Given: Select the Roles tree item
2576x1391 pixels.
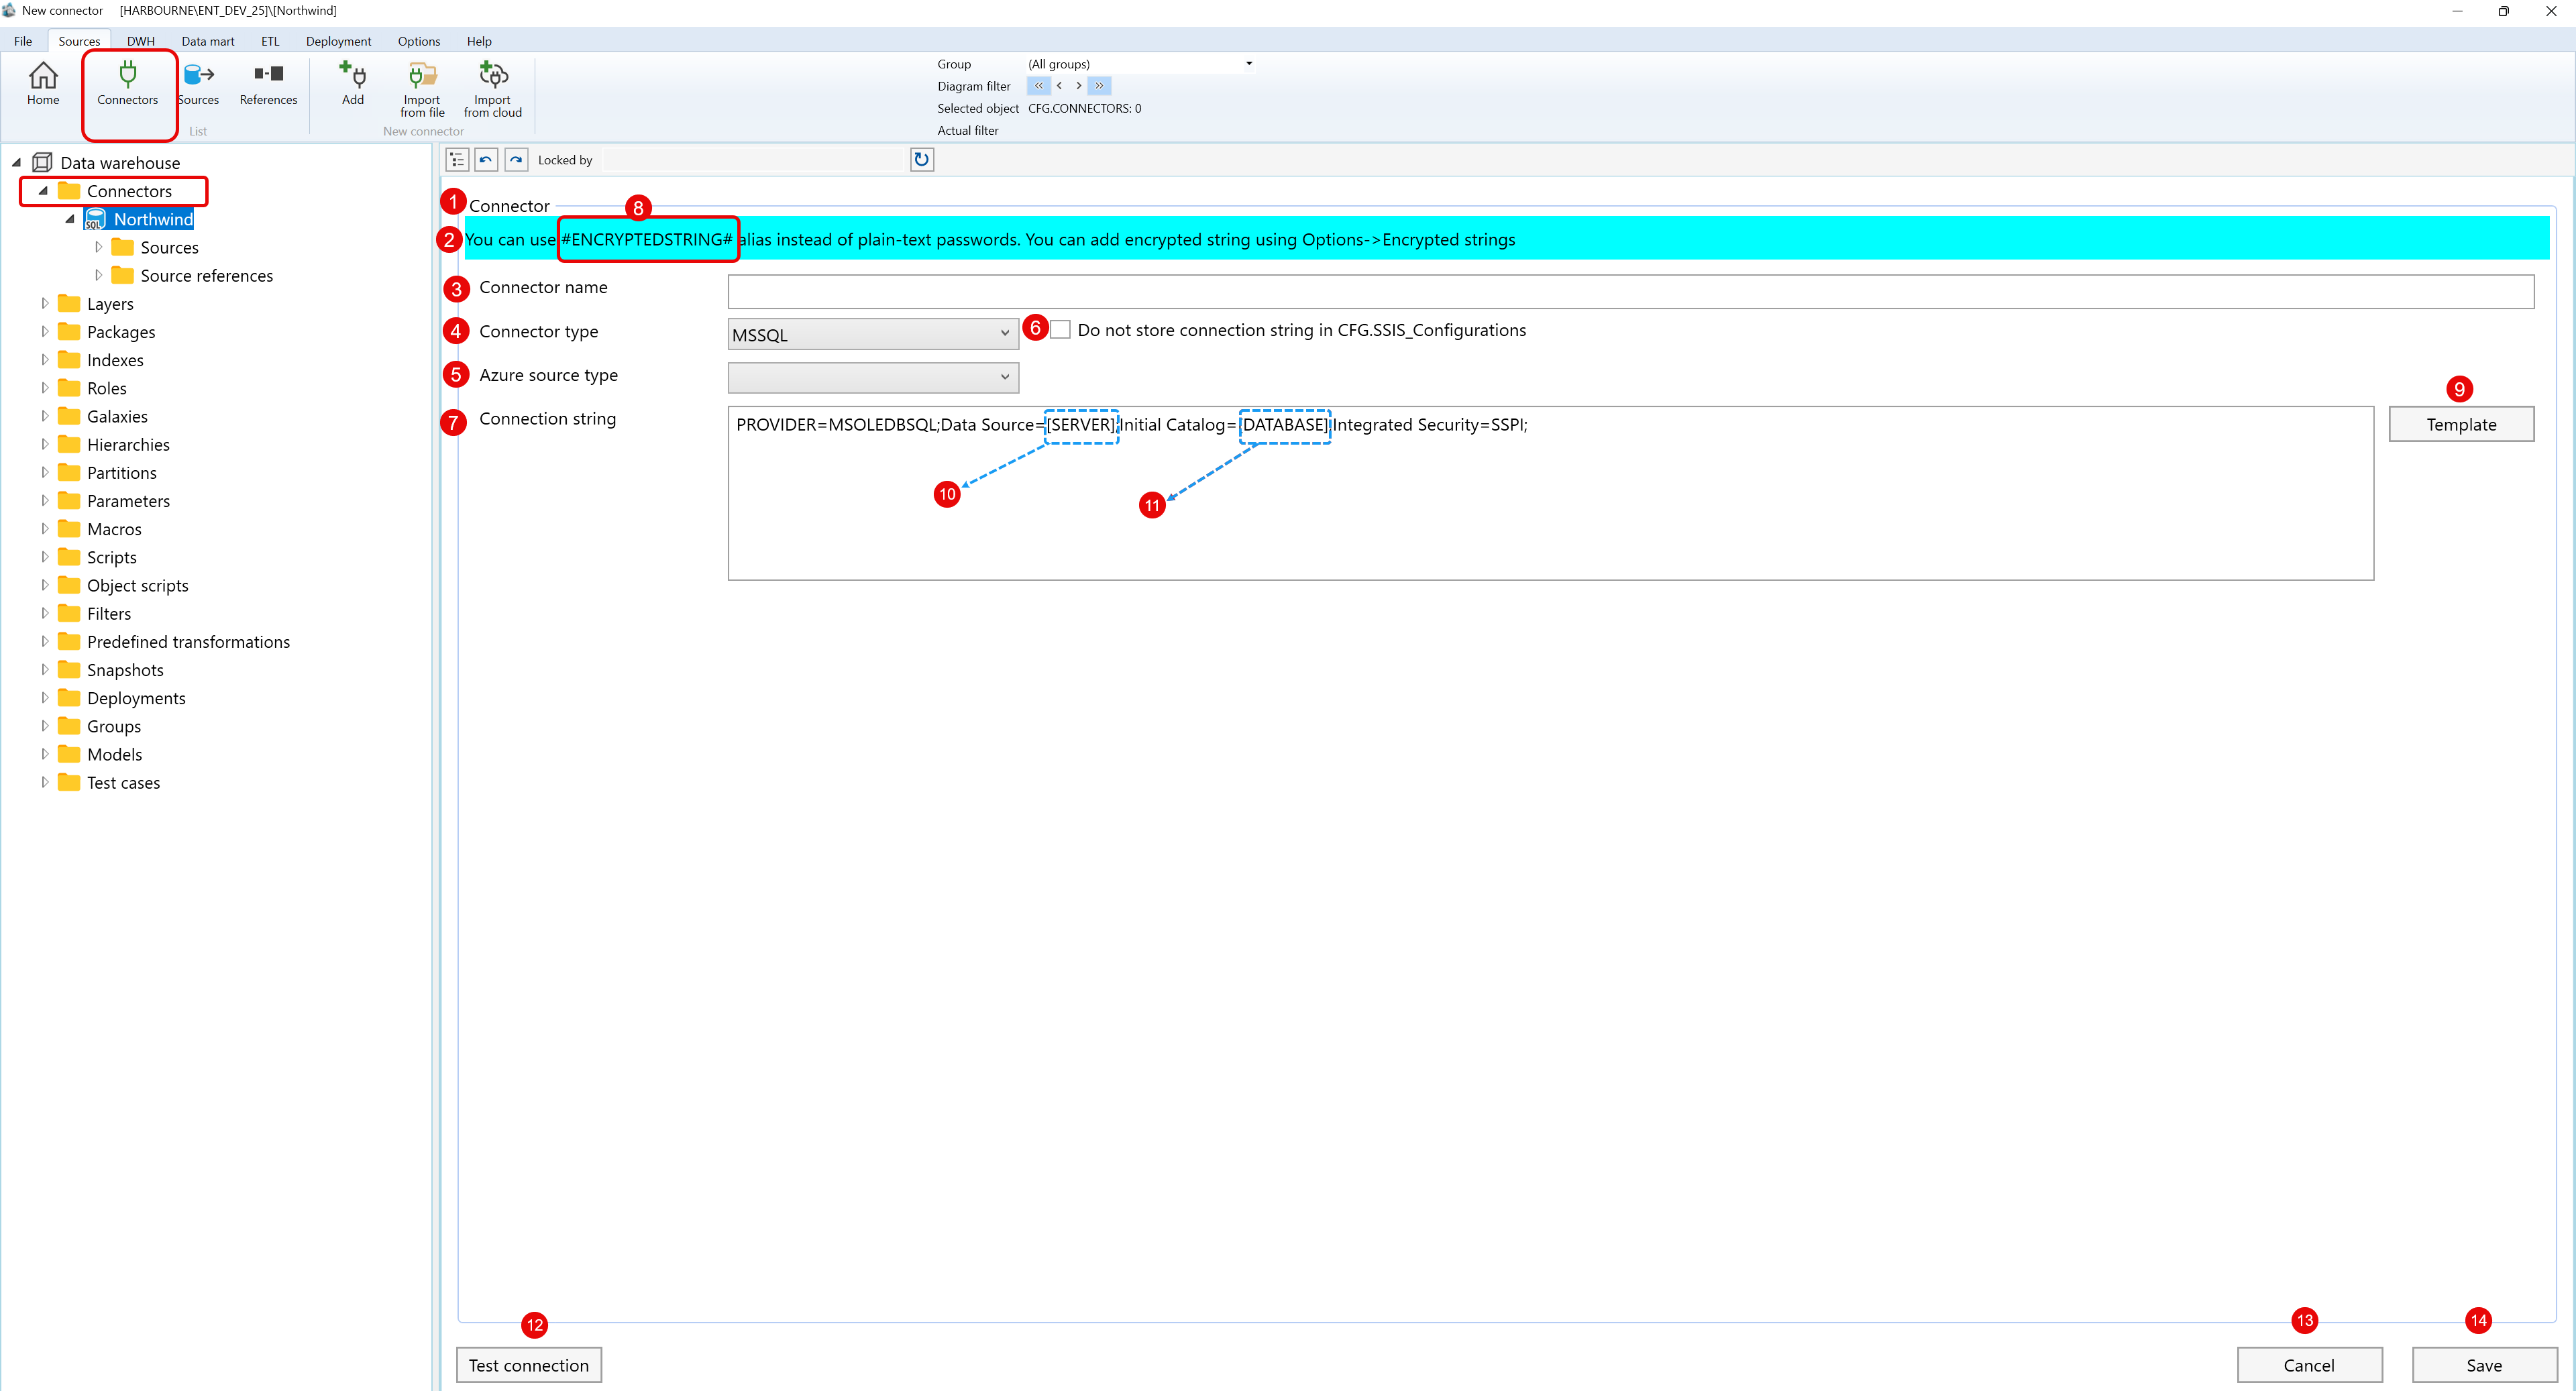Looking at the screenshot, I should pyautogui.click(x=107, y=388).
